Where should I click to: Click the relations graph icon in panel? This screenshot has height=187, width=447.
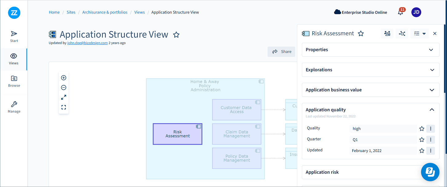pos(402,34)
